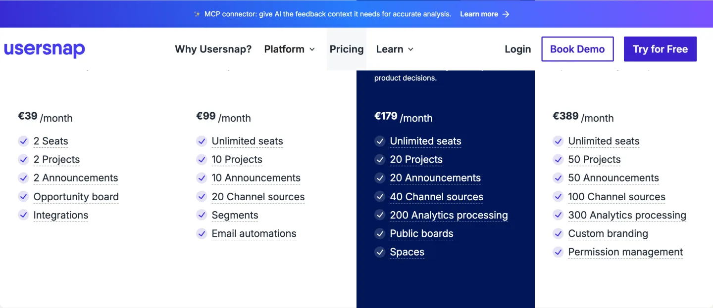Click the Spaces feature label
The width and height of the screenshot is (713, 308).
click(407, 252)
